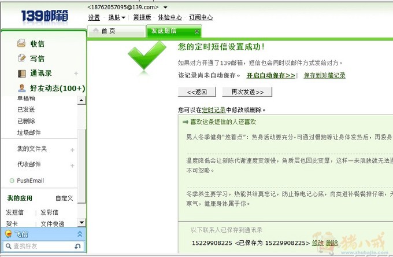
Task: Open the 通讯录 address book icon
Action: click(x=22, y=74)
